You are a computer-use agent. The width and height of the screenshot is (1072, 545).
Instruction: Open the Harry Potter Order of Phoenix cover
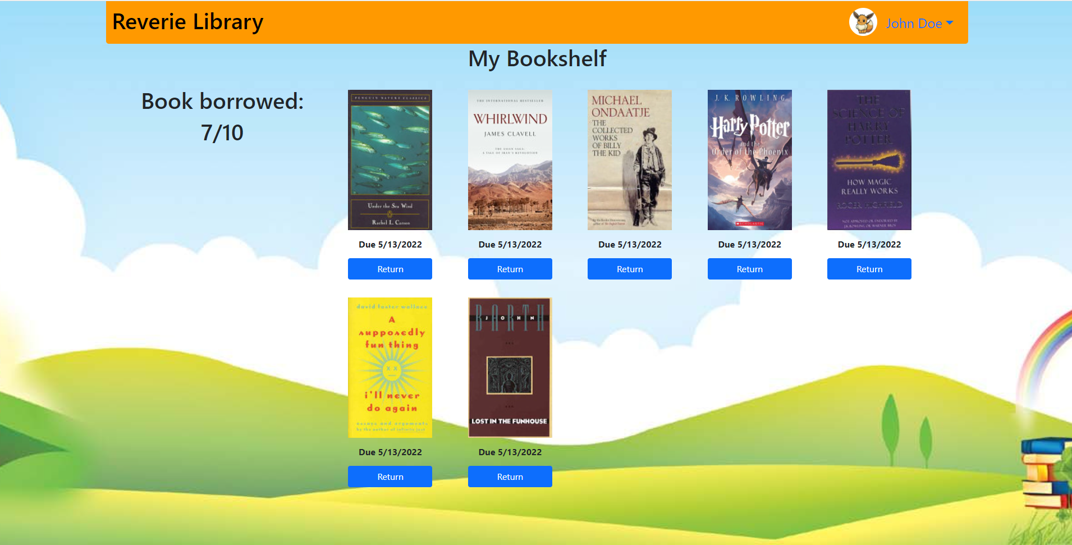(750, 160)
